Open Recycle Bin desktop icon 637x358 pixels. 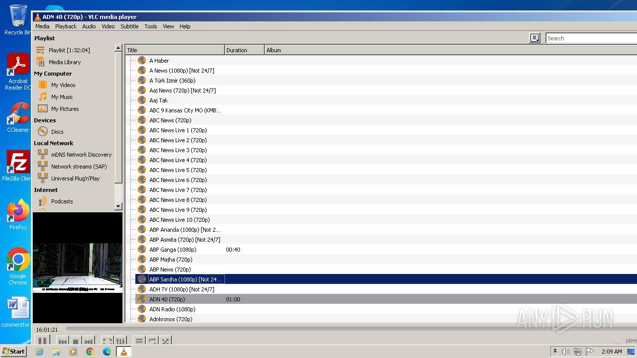17,20
